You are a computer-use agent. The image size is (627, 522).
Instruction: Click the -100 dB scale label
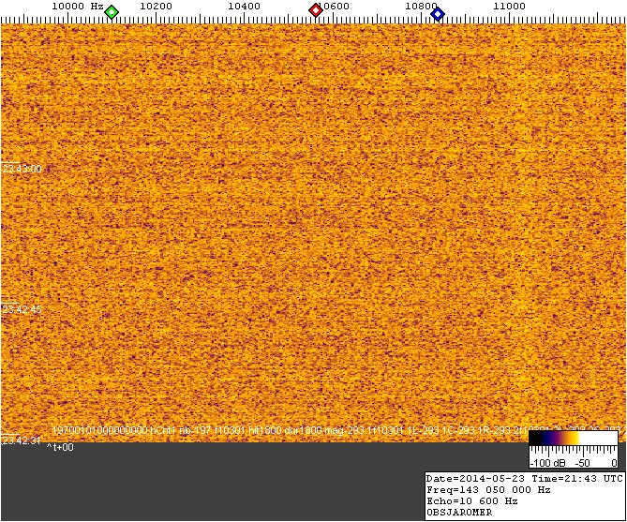coord(546,463)
